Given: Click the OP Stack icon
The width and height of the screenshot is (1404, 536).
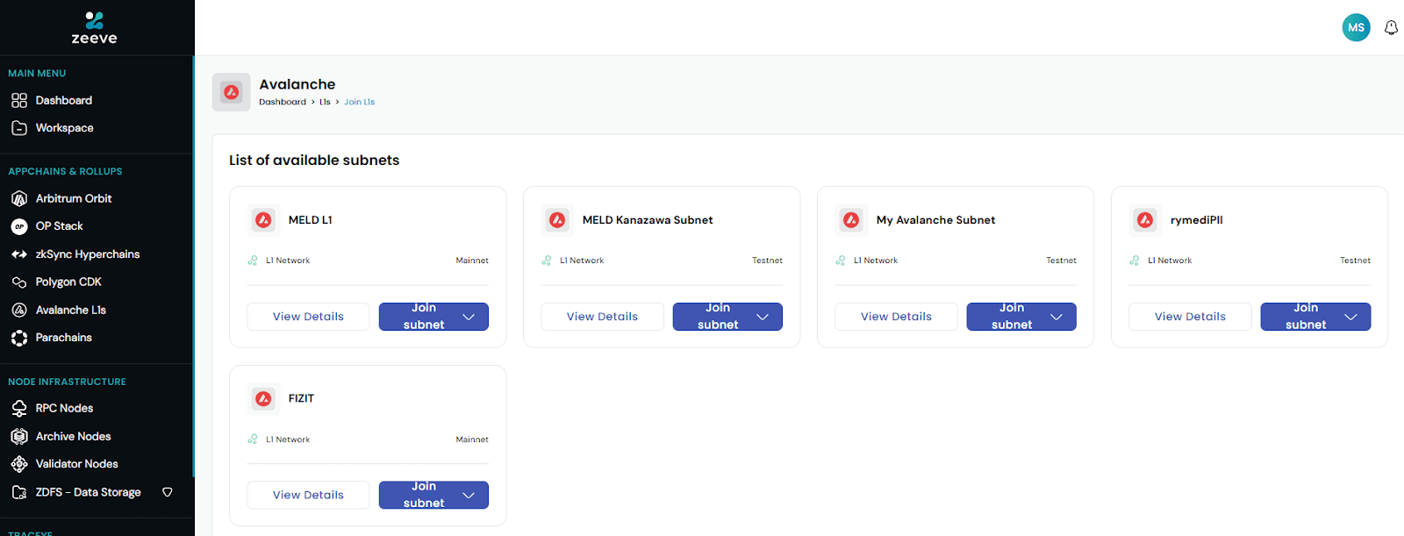Looking at the screenshot, I should [x=19, y=226].
